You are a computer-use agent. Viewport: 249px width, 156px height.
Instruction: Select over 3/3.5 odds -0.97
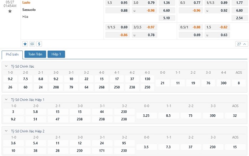point(144,27)
